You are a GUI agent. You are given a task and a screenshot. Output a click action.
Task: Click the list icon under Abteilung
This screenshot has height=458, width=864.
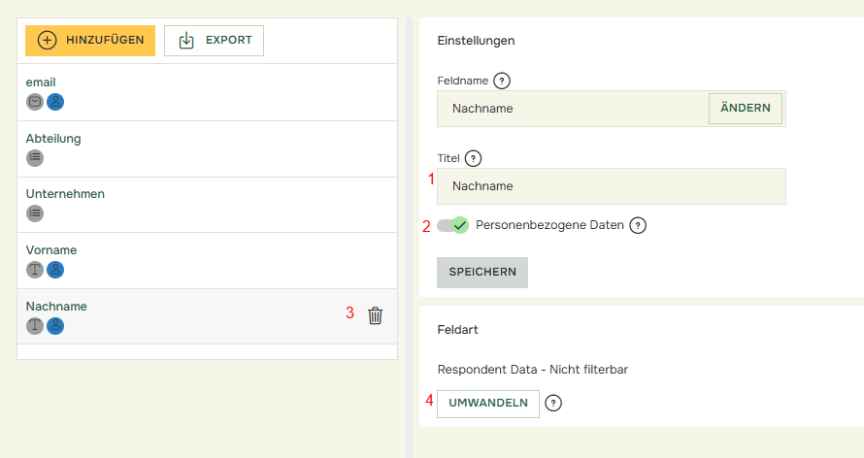point(35,157)
